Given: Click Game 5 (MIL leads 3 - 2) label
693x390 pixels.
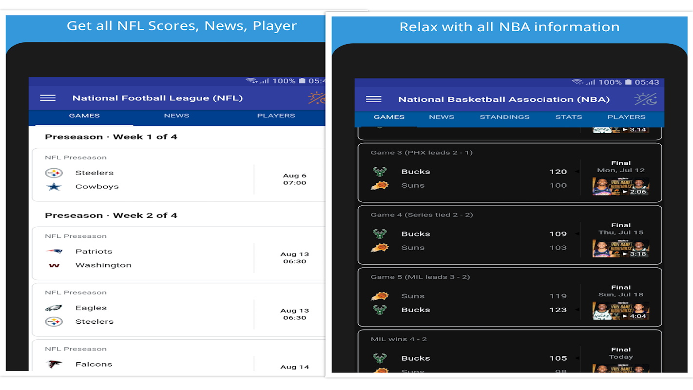Looking at the screenshot, I should pyautogui.click(x=420, y=277).
